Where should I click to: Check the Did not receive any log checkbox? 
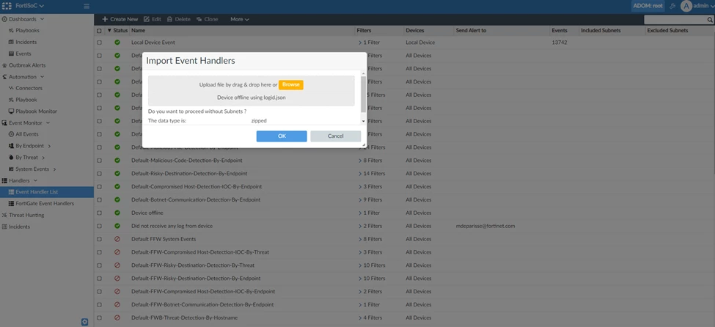coord(100,227)
